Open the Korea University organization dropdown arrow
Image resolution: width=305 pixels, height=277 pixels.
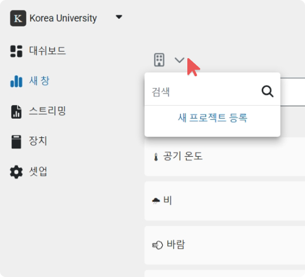point(119,17)
